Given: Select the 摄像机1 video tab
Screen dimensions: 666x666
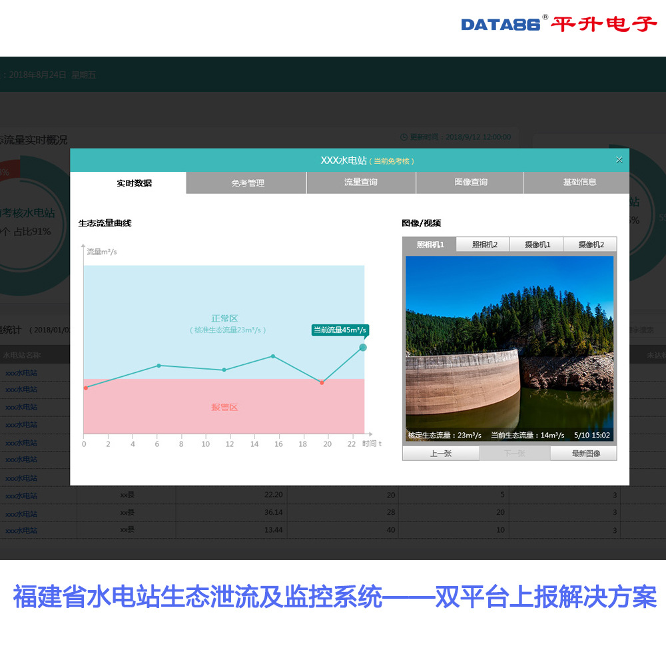Looking at the screenshot, I should pos(536,244).
